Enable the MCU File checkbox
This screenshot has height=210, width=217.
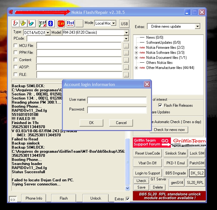click(16, 45)
